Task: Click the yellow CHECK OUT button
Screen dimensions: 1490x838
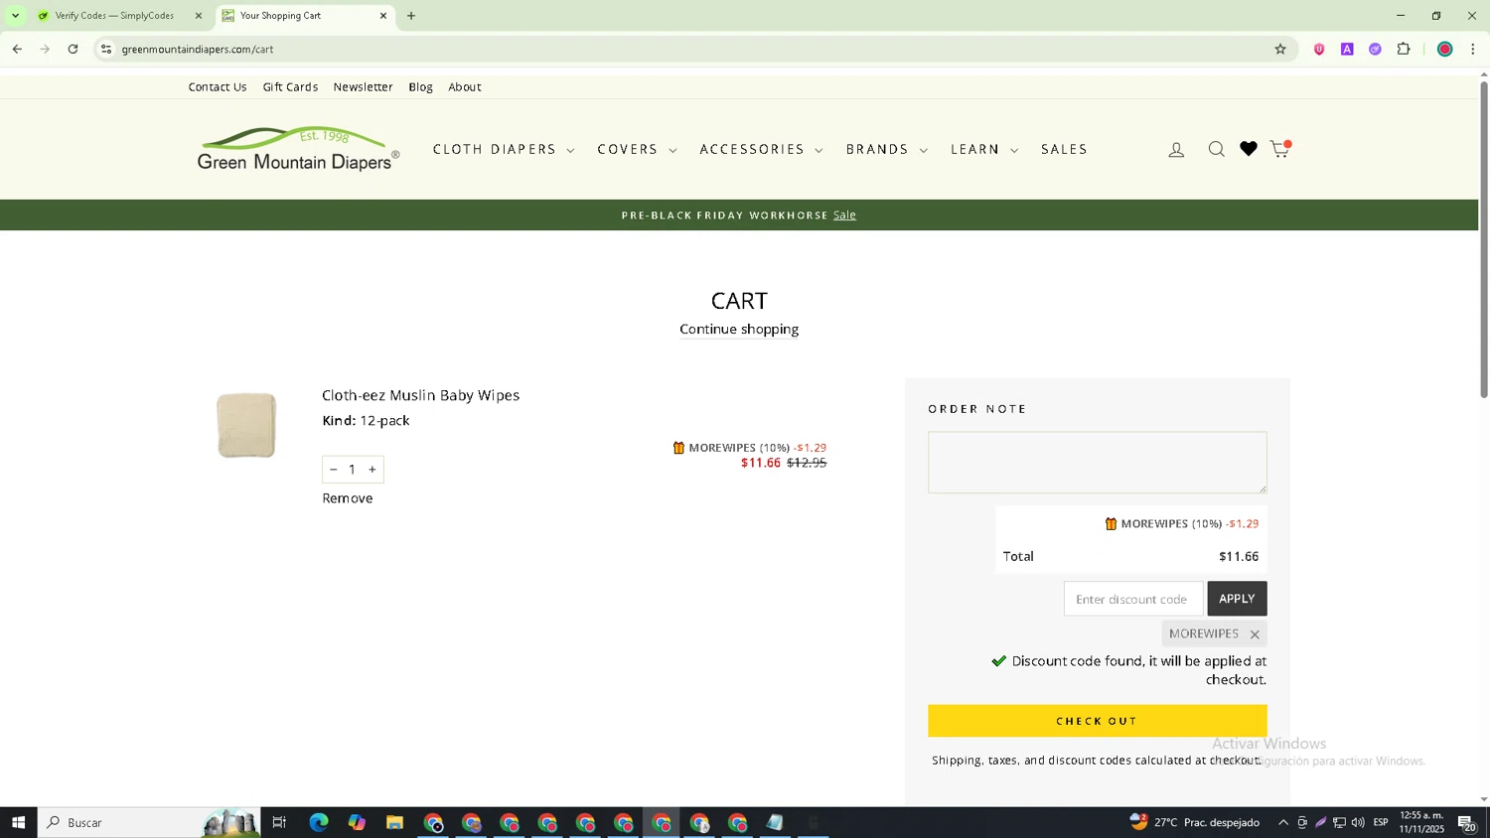Action: [1097, 721]
